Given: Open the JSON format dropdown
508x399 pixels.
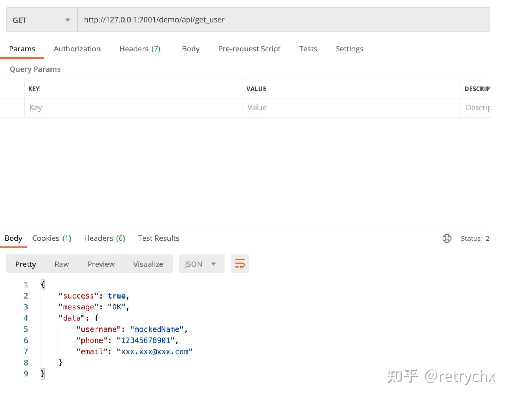Looking at the screenshot, I should coord(201,264).
